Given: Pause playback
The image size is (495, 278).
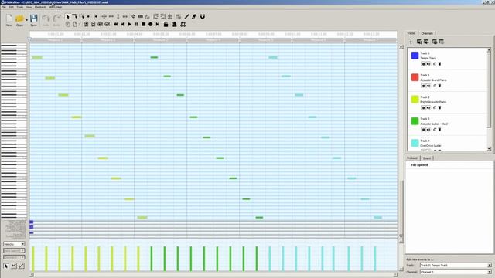Looking at the screenshot, I should point(137,24).
